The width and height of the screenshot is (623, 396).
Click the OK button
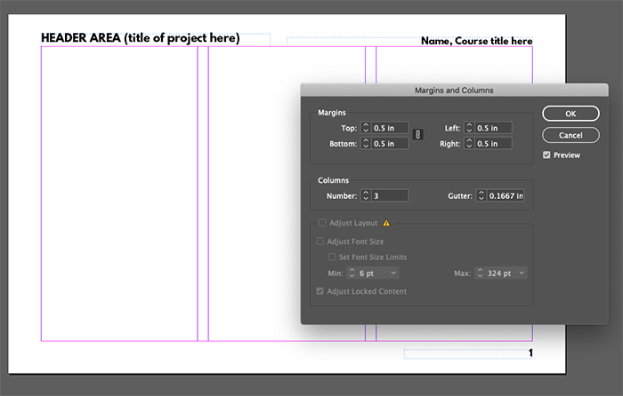pyautogui.click(x=570, y=114)
